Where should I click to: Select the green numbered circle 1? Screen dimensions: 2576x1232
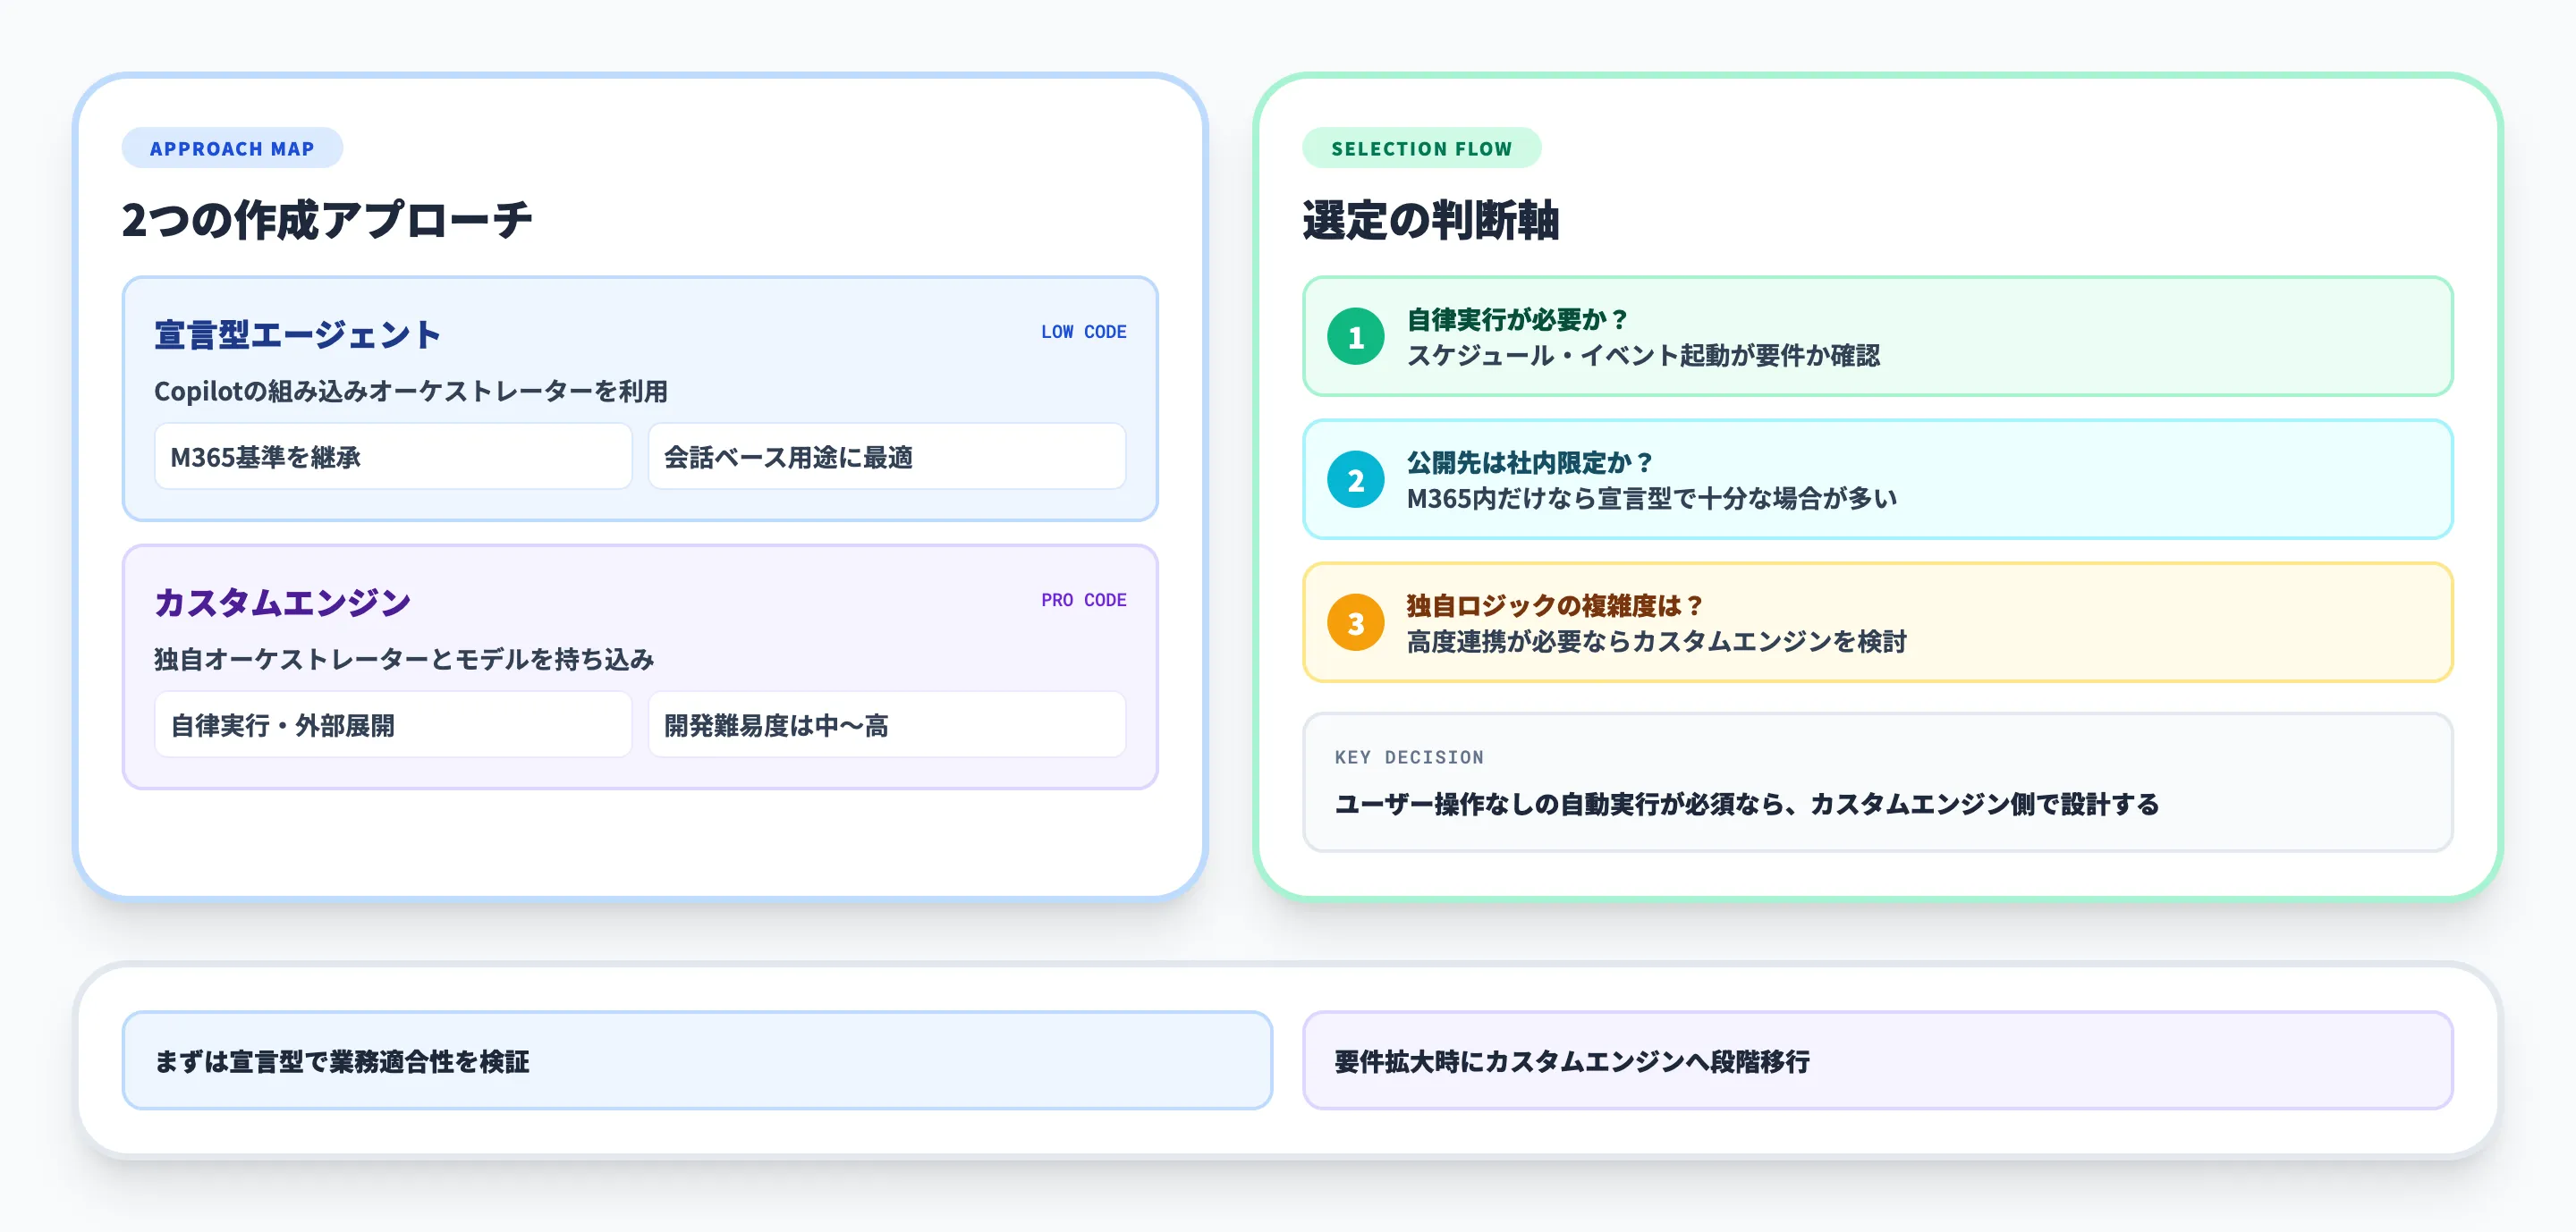[x=1357, y=339]
